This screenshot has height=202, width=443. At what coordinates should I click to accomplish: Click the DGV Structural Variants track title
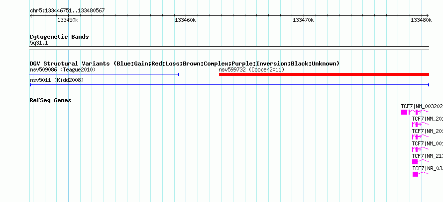click(185, 64)
